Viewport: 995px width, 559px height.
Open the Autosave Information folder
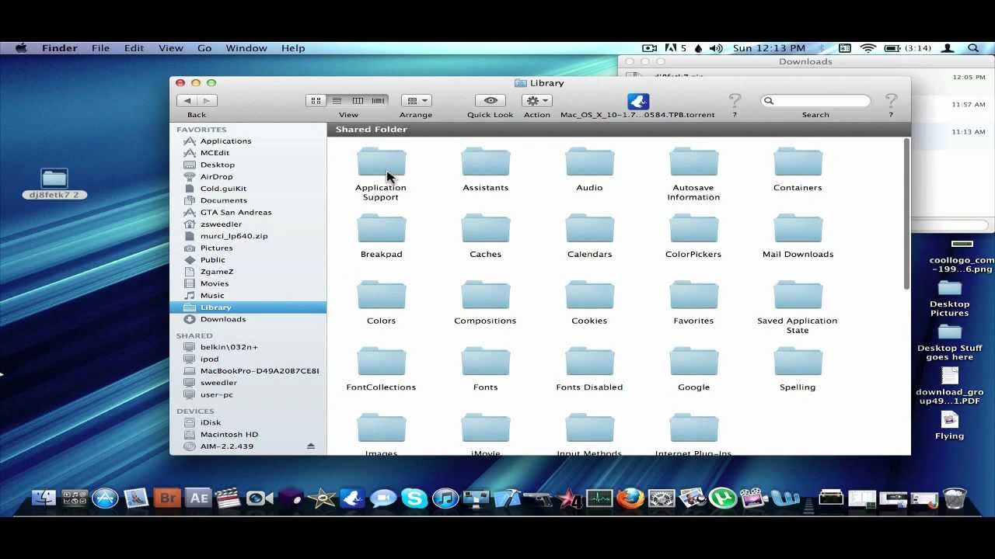point(693,175)
